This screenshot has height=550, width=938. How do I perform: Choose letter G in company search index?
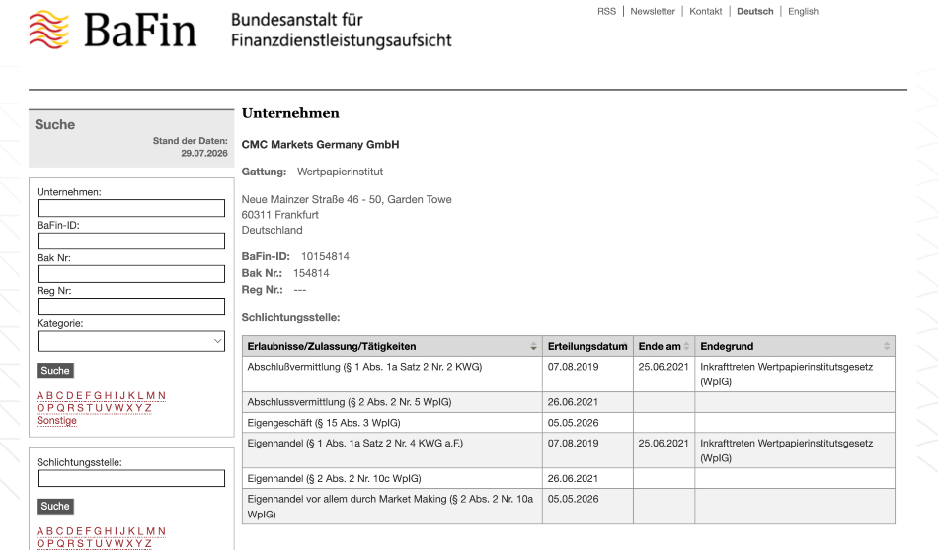point(98,396)
